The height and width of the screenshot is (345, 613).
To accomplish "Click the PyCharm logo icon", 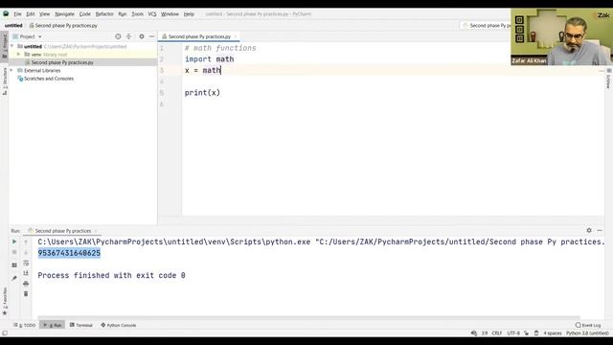I will (x=6, y=13).
